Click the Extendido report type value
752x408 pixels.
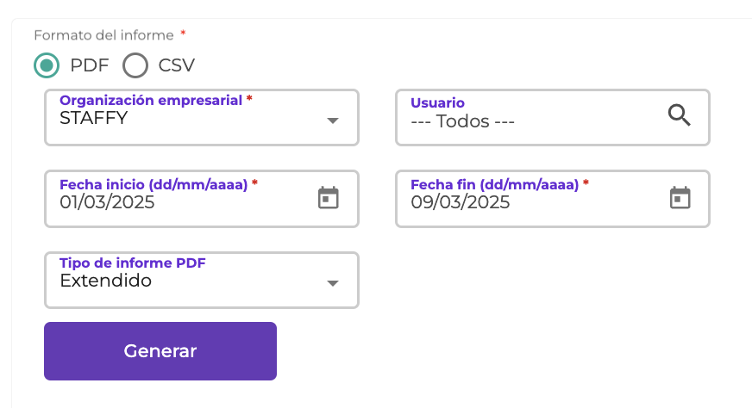pos(105,281)
